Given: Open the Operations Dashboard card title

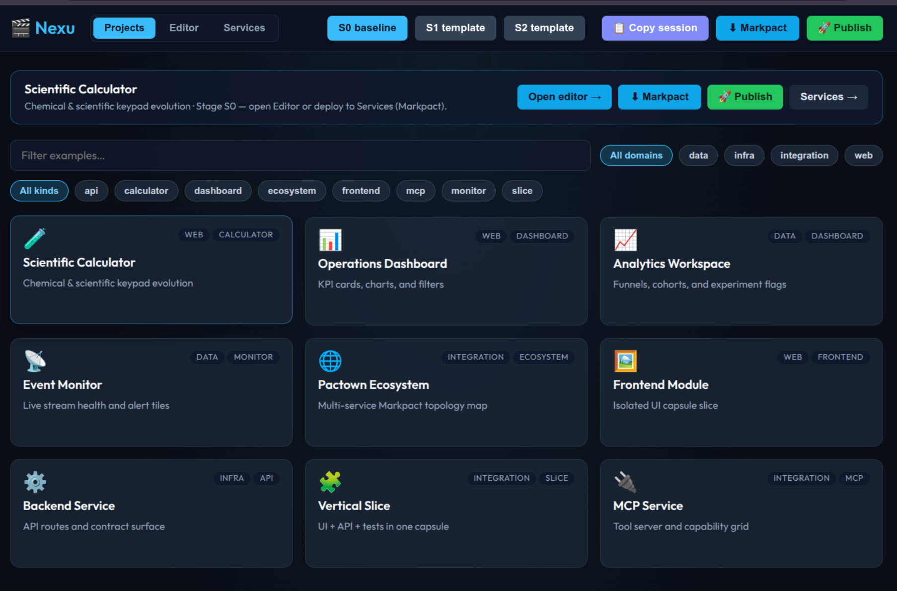Looking at the screenshot, I should pyautogui.click(x=382, y=264).
